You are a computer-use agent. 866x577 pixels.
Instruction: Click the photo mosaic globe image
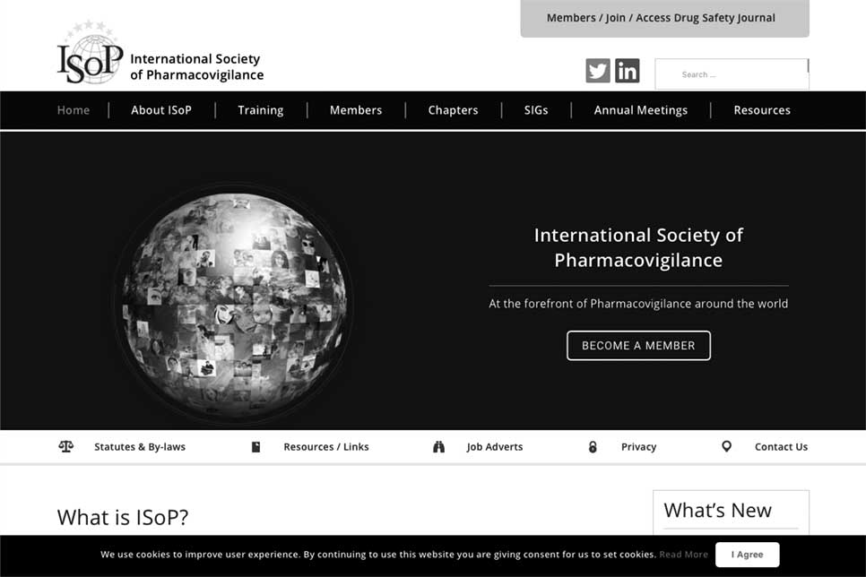coord(234,304)
